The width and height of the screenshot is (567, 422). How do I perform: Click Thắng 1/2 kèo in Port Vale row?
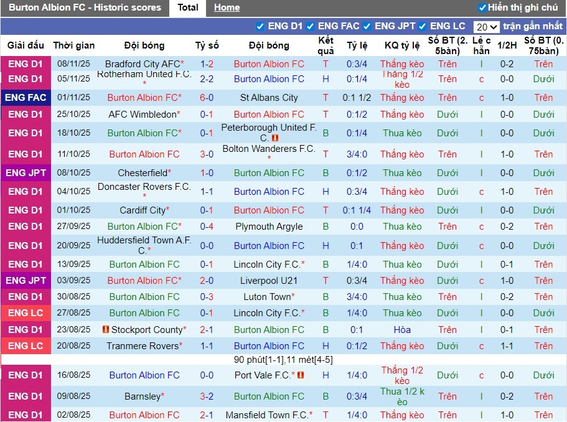(x=402, y=375)
